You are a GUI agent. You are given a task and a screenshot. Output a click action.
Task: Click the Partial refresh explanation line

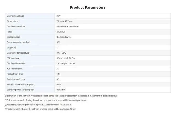coord(40,109)
